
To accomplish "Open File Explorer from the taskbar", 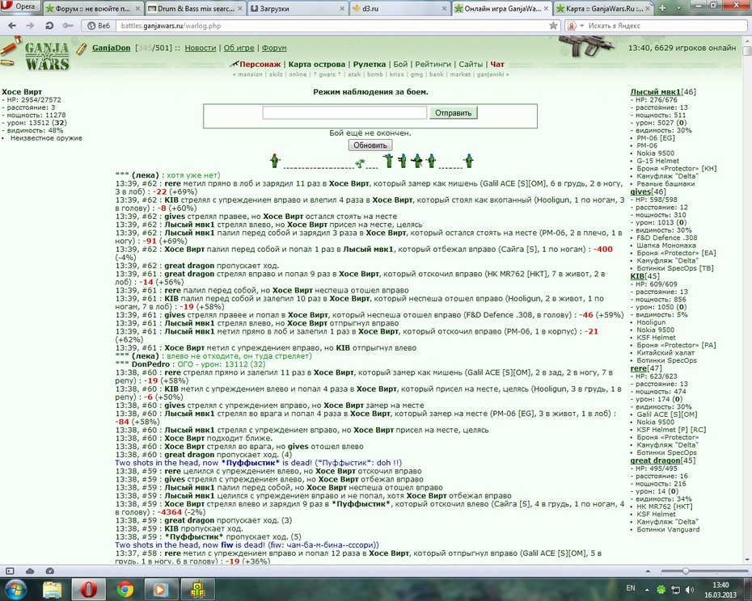I will 52,590.
